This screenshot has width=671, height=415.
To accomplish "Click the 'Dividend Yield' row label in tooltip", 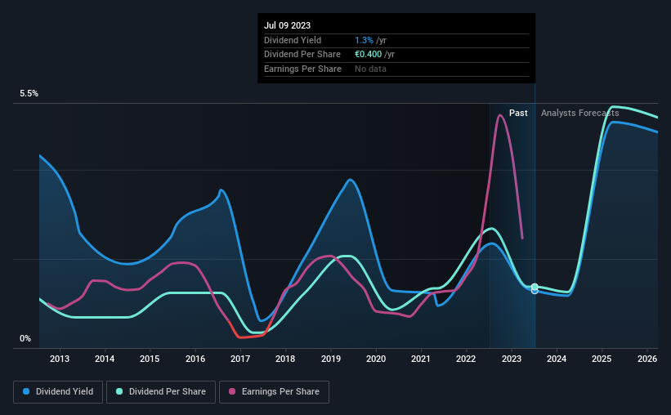I will point(293,40).
